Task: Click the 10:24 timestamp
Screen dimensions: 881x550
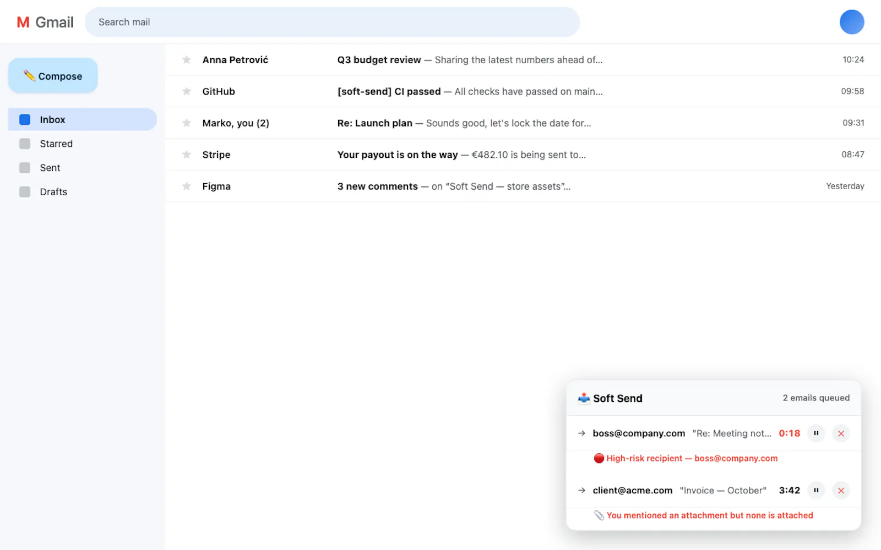Action: pyautogui.click(x=853, y=59)
